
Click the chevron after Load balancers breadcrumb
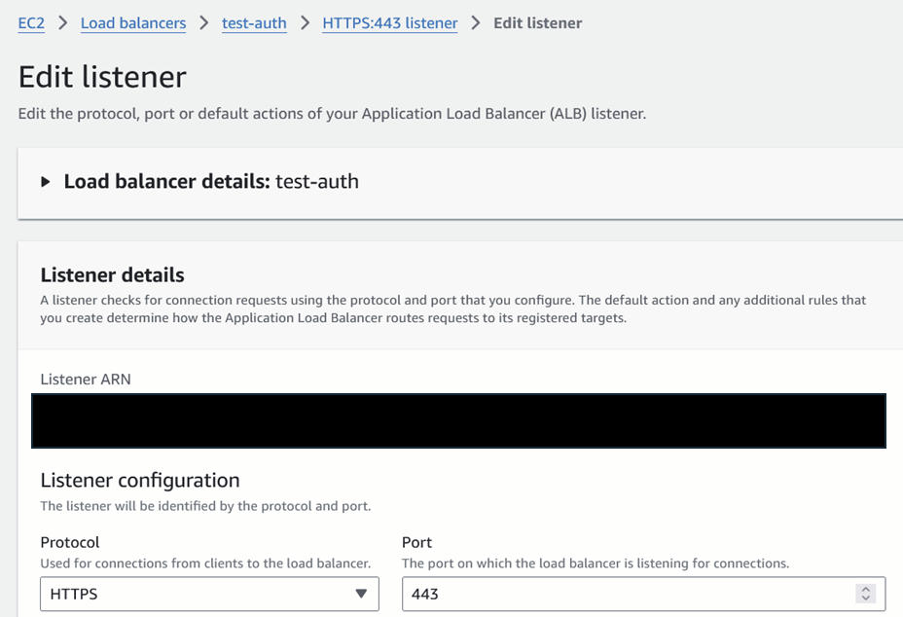(204, 22)
